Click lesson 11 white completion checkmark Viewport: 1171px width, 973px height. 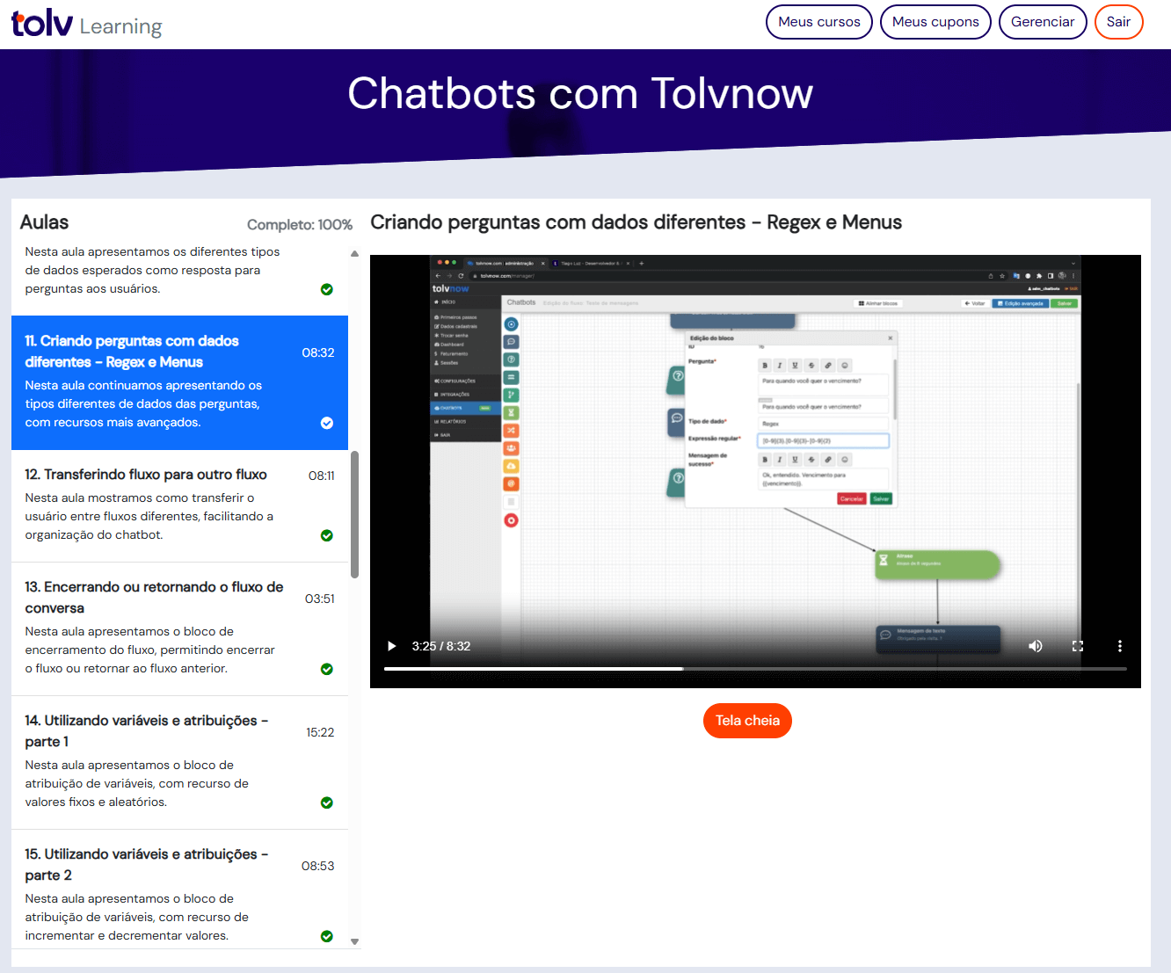coord(327,423)
